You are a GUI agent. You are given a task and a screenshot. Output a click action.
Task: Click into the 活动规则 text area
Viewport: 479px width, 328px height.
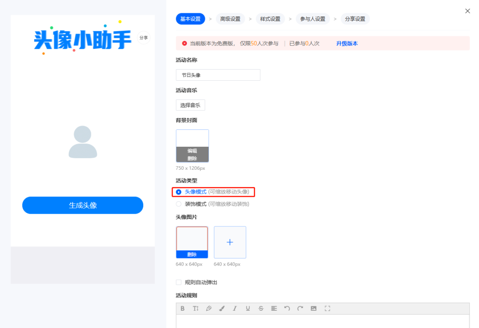click(x=322, y=321)
